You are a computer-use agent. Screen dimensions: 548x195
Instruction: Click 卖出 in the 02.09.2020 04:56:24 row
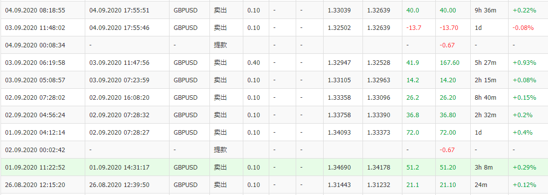pos(220,115)
